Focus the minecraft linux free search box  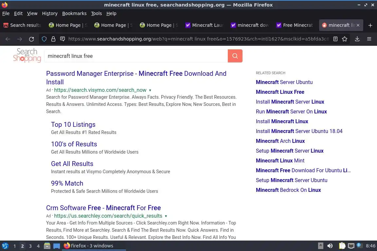(136, 56)
